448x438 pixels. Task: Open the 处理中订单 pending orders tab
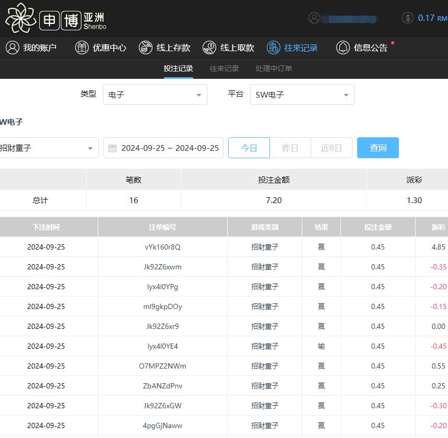273,68
